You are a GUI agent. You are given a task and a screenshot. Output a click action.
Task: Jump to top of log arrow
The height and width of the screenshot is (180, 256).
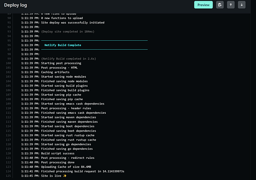(x=231, y=5)
